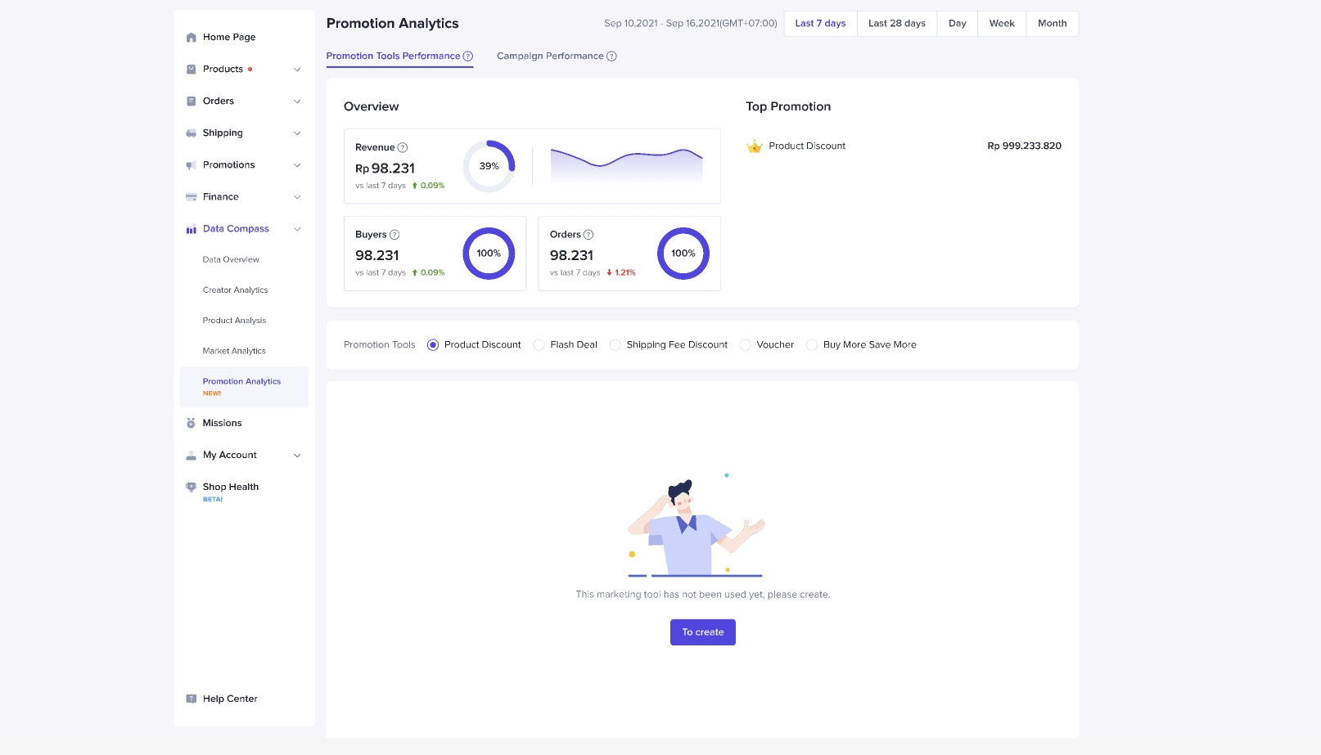
Task: Click the 39% revenue progress ring
Action: (489, 167)
